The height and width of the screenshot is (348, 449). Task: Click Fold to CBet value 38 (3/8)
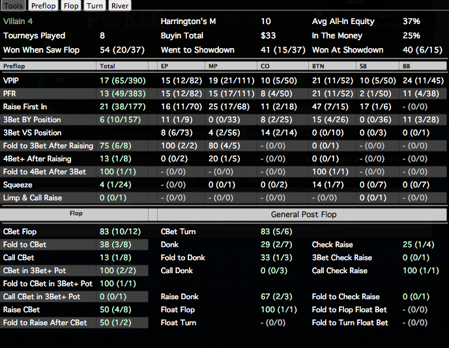coord(115,245)
